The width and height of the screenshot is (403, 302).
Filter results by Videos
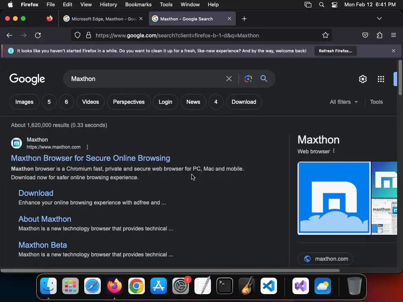point(91,102)
